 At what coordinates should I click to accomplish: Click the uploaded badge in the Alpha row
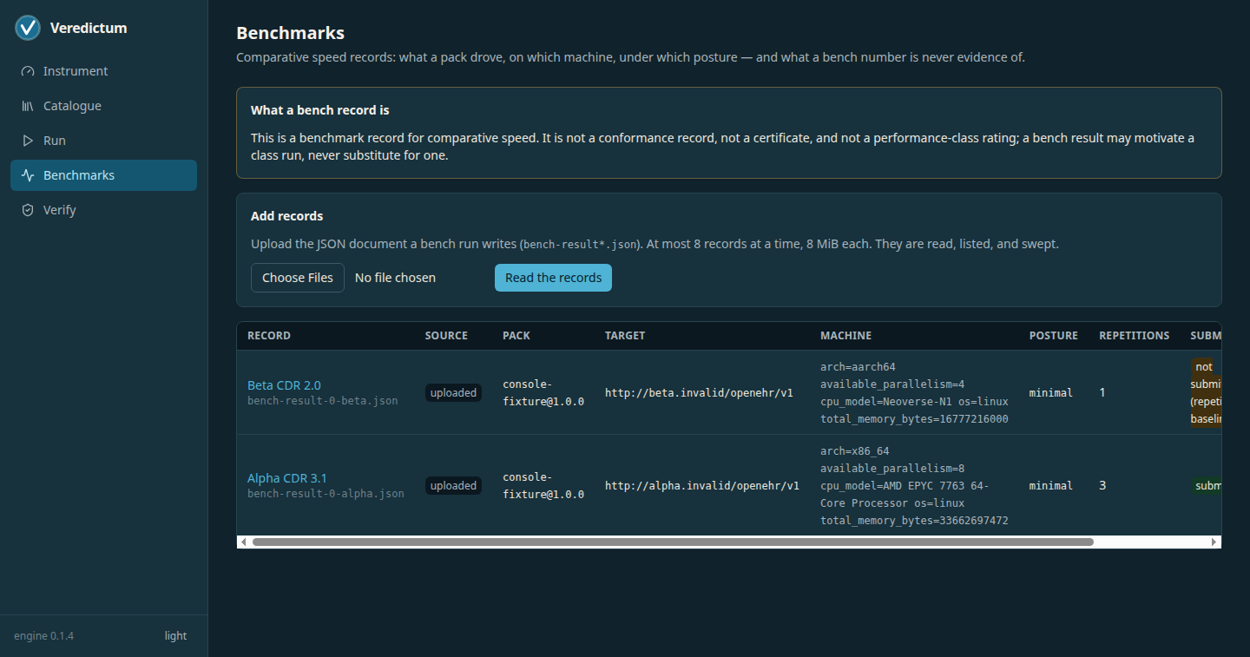tap(453, 486)
